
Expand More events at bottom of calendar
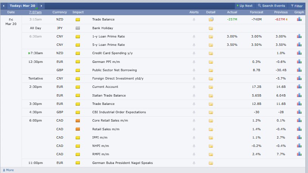coord(8,170)
